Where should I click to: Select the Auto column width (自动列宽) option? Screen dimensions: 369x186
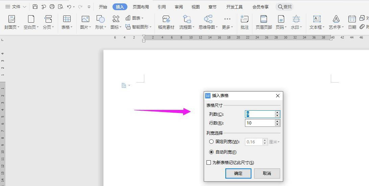[212, 152]
